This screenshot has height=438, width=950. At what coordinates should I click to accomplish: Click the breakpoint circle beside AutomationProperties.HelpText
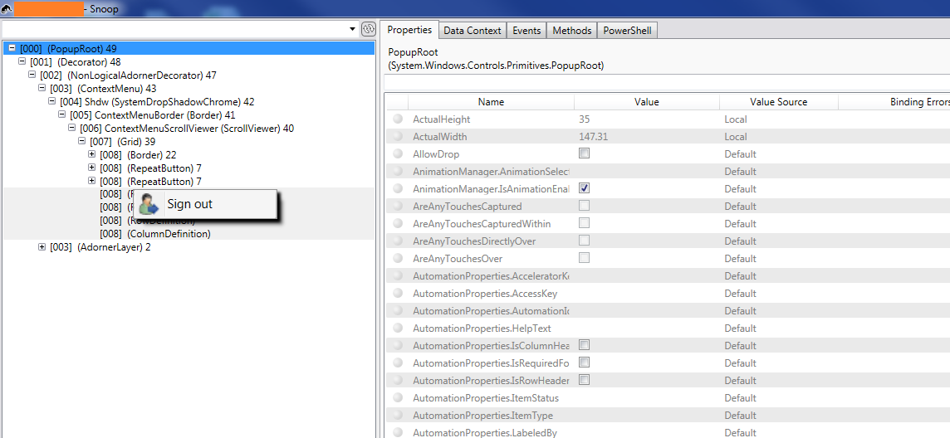pos(399,328)
